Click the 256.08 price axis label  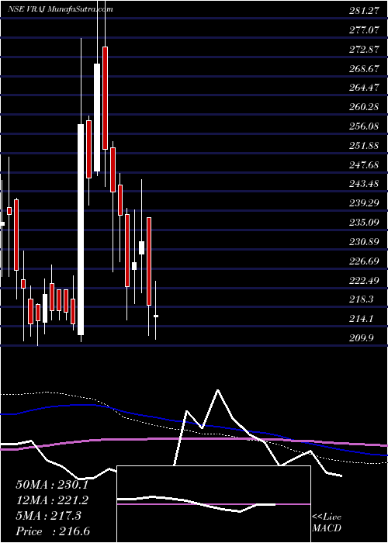point(363,126)
